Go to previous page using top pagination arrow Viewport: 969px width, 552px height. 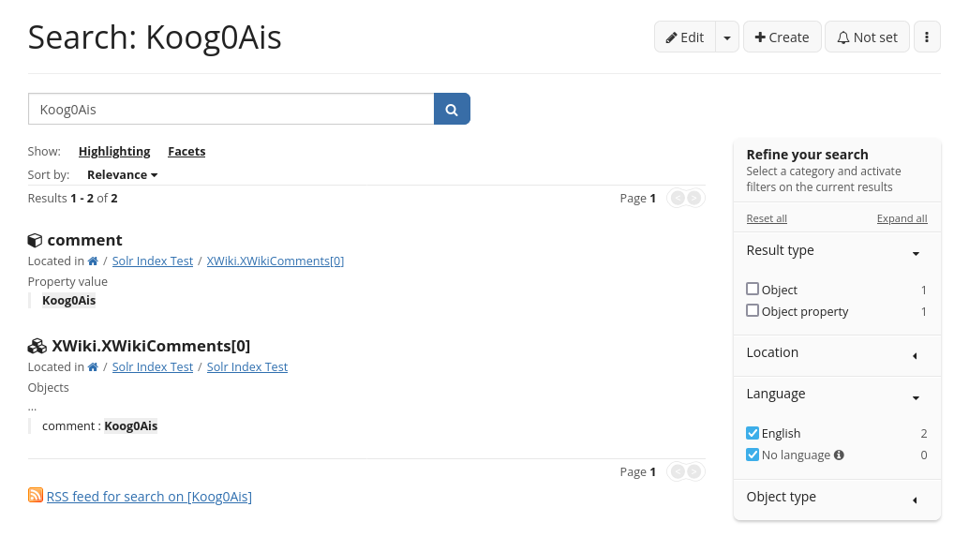coord(677,198)
